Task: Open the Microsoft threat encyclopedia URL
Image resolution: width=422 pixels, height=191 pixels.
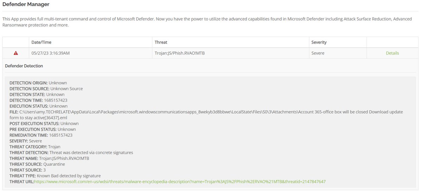Action: tap(180, 182)
